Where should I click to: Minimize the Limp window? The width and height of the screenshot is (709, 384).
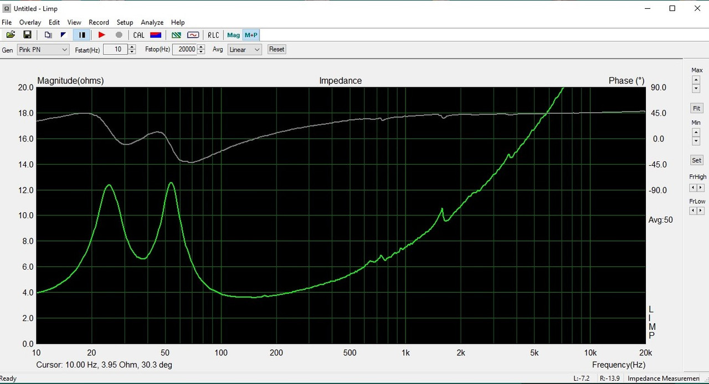(x=647, y=8)
